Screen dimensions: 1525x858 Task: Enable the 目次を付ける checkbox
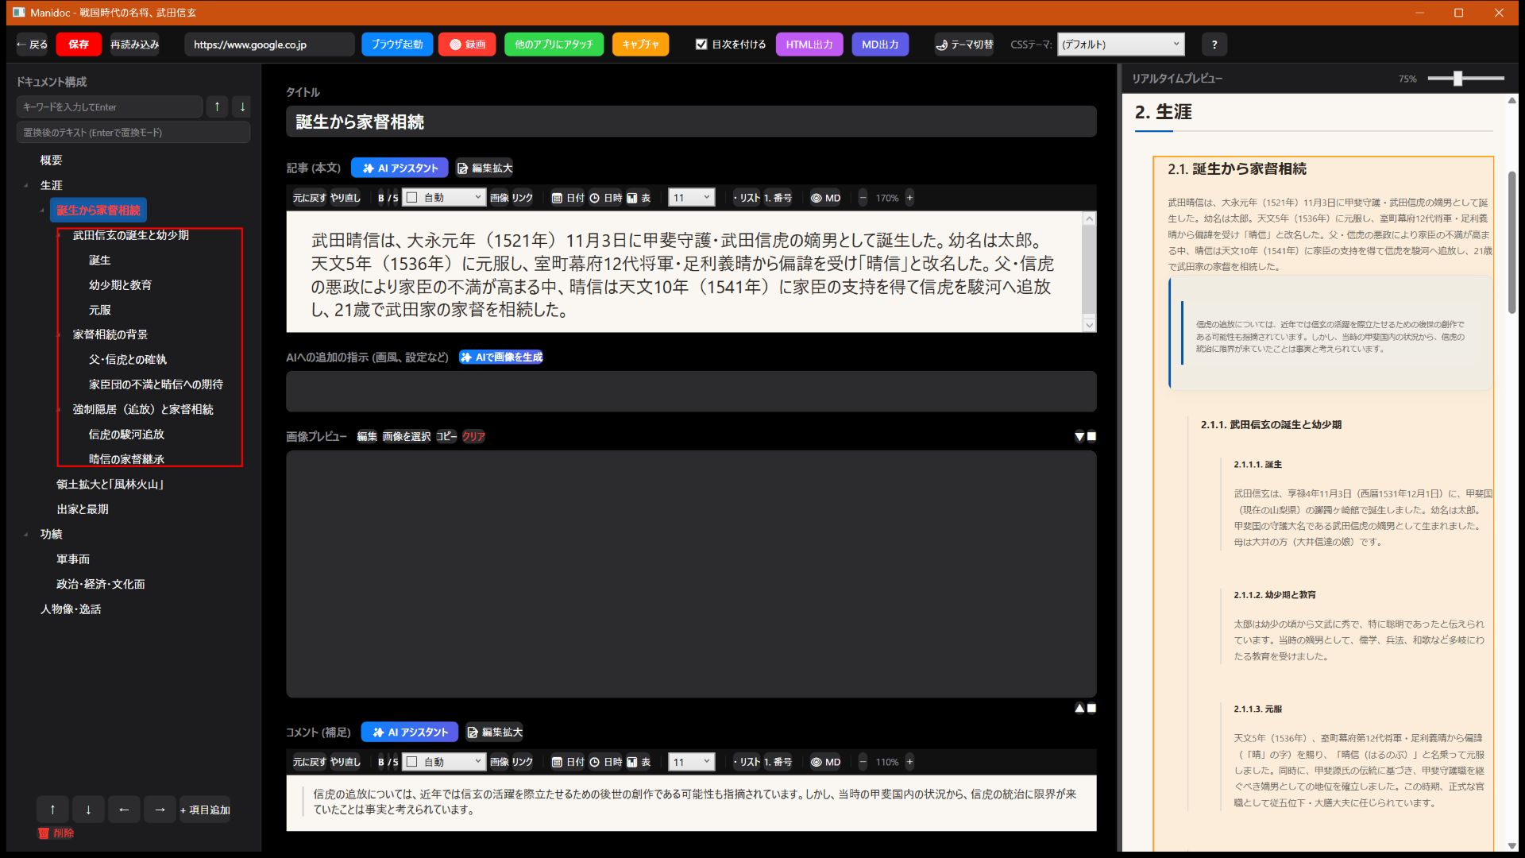[x=701, y=44]
